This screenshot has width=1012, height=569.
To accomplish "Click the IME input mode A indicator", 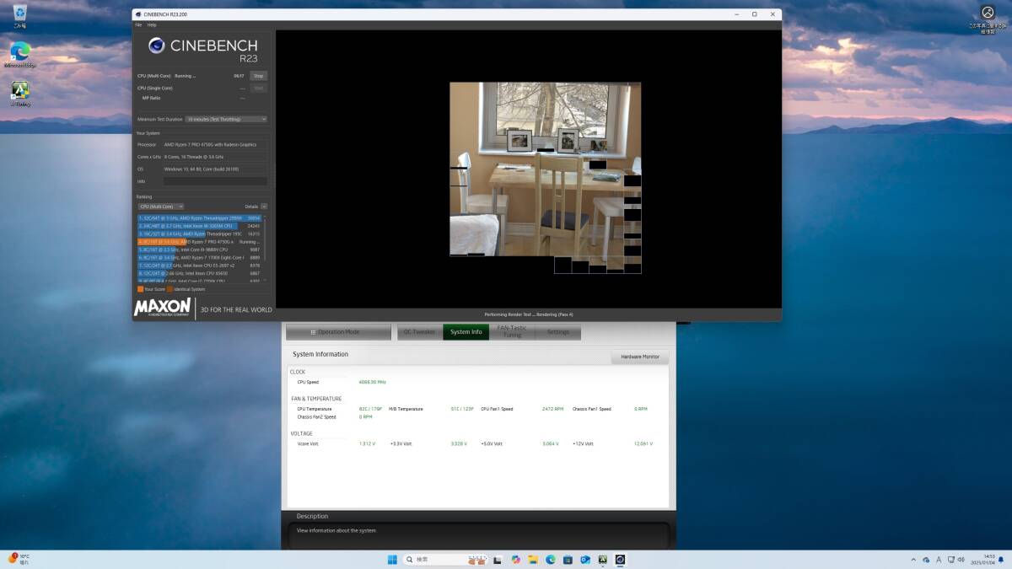I will 939,560.
